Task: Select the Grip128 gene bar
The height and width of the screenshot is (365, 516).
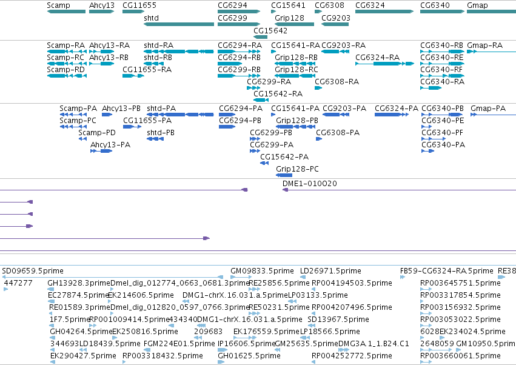Action: point(295,24)
